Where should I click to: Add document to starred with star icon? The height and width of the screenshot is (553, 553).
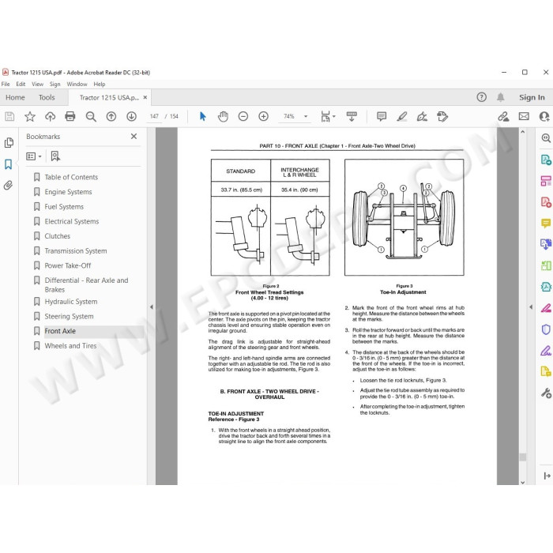point(30,116)
